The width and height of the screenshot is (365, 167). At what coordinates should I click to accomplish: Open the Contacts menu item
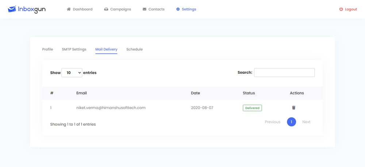click(x=154, y=9)
